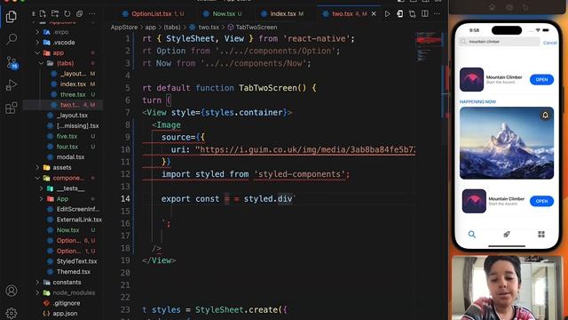Run the current file with play icon

coord(387,14)
